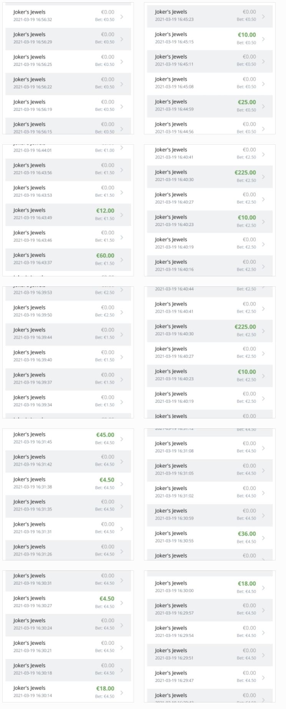This screenshot has width=286, height=709.
Task: Expand the 16:29:51 bet row arrow
Action: [x=263, y=655]
